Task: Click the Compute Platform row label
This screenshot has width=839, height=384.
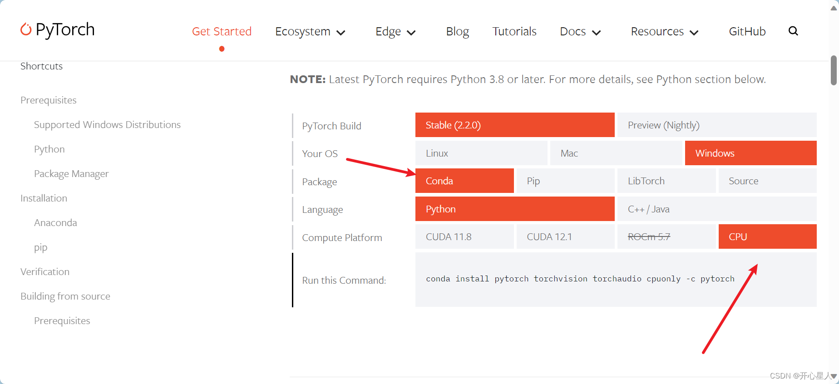Action: (342, 237)
